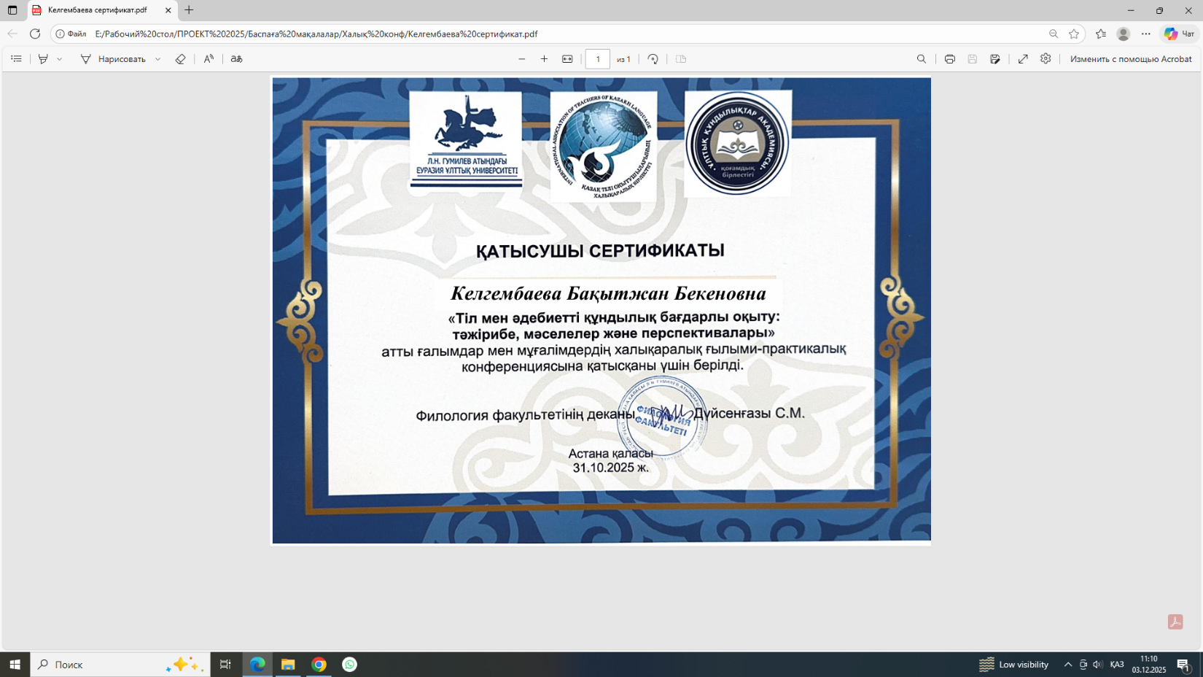Click the Save As icon

pyautogui.click(x=994, y=59)
